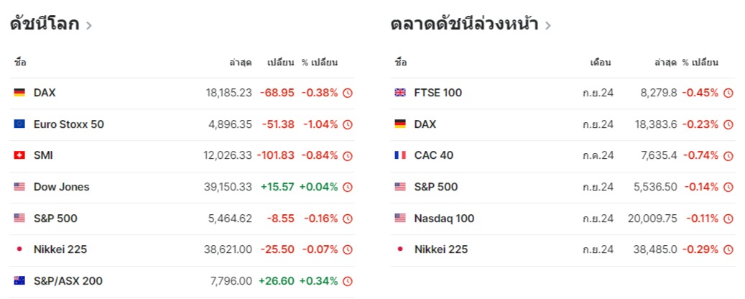Image resolution: width=745 pixels, height=299 pixels.
Task: Click the German flag icon beside DAX in world indices
Action: tap(19, 93)
